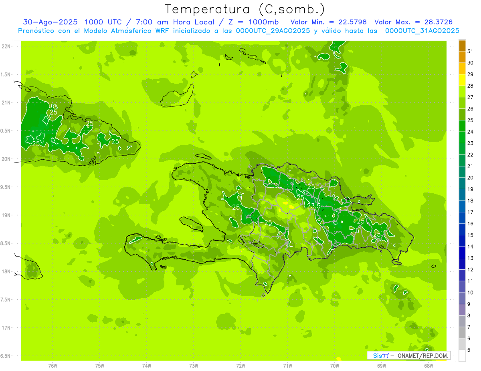The height and width of the screenshot is (371, 481).
Task: Click the '17N' latitude label
Action: pyautogui.click(x=6, y=328)
